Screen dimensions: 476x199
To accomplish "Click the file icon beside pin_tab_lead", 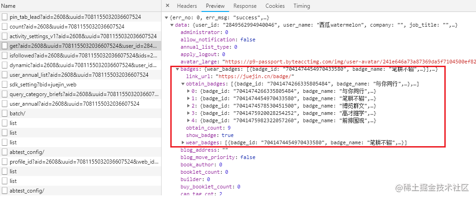I will coord(4,17).
